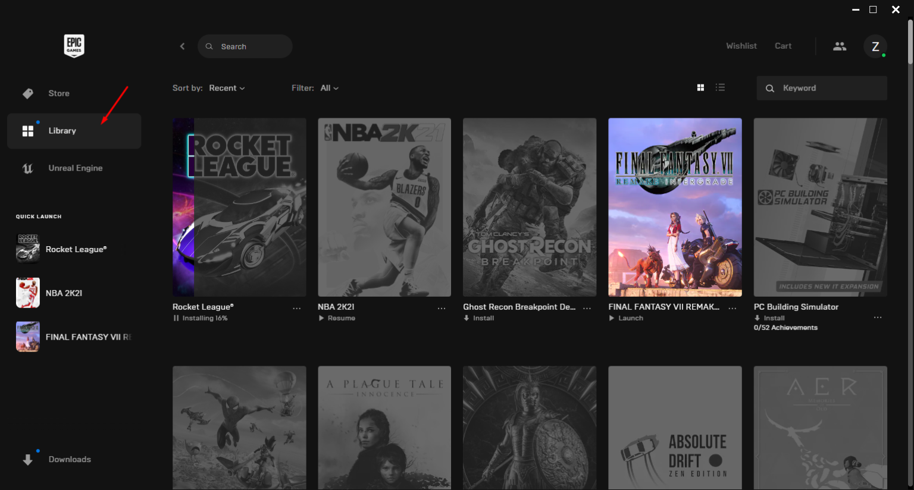This screenshot has width=914, height=490.
Task: Select Rocket League cover art
Action: click(x=239, y=207)
